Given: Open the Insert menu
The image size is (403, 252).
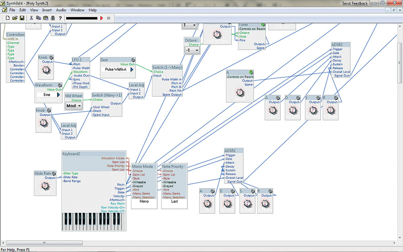Looking at the screenshot, I should (x=47, y=10).
